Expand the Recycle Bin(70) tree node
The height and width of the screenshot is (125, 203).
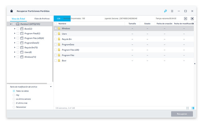pyautogui.click(x=15, y=47)
